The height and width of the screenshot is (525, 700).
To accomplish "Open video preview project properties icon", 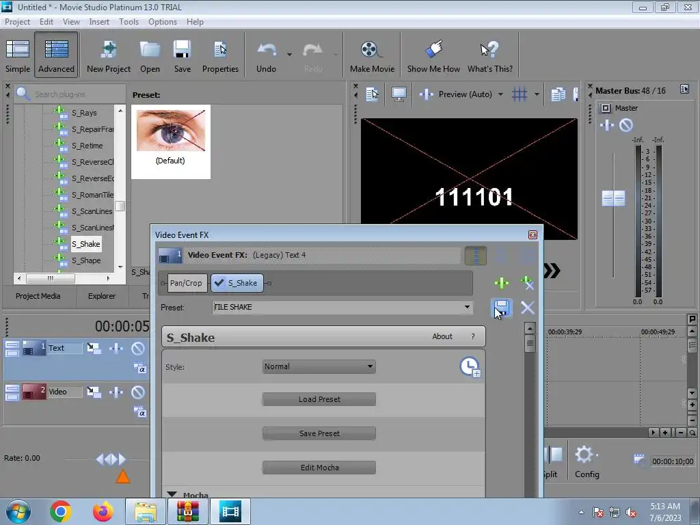I will tap(371, 94).
